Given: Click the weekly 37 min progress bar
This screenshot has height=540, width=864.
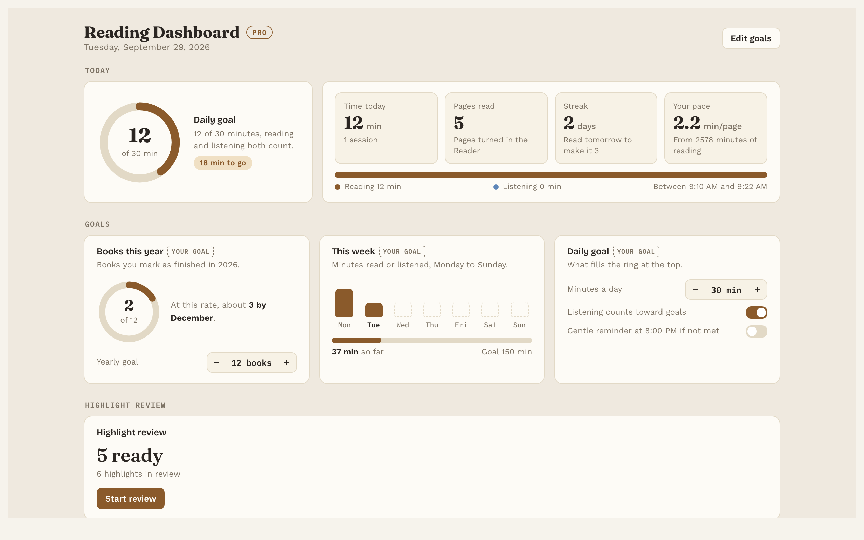Looking at the screenshot, I should click(432, 340).
